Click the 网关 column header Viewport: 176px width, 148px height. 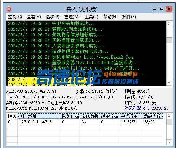coord(12,116)
